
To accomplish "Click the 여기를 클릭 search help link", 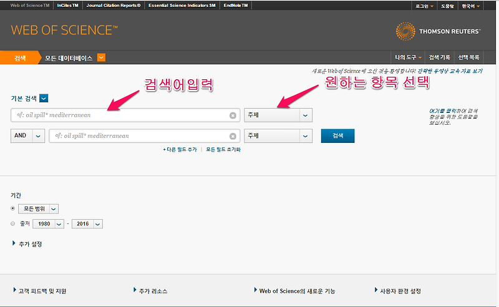I will (443, 111).
